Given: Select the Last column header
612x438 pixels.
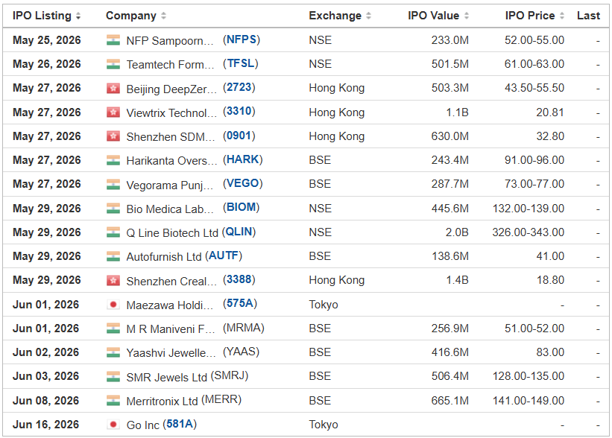Looking at the screenshot, I should 588,16.
